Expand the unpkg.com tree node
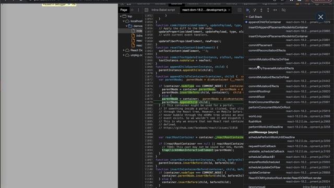 [124, 55]
